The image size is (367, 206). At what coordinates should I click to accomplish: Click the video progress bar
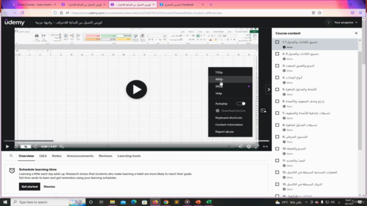[x=136, y=141]
